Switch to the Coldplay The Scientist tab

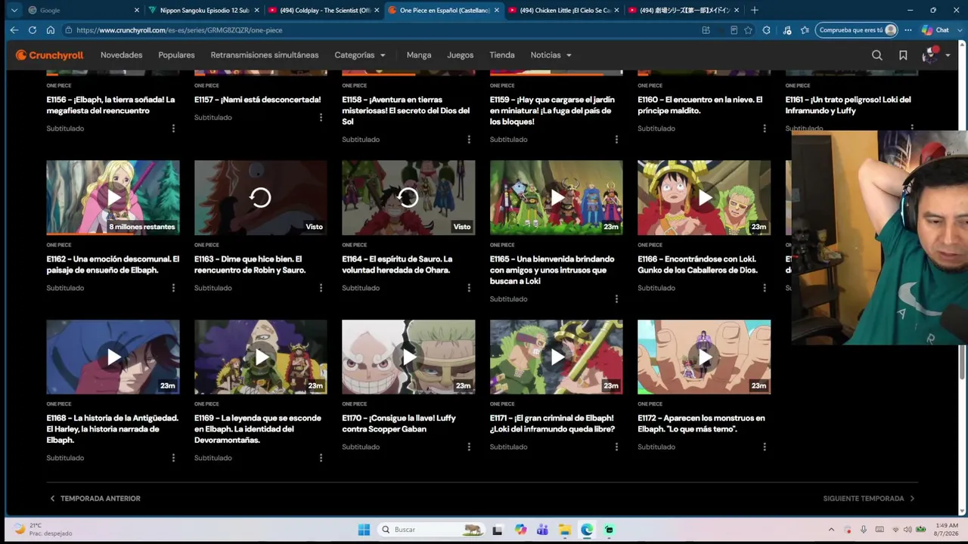pos(324,10)
